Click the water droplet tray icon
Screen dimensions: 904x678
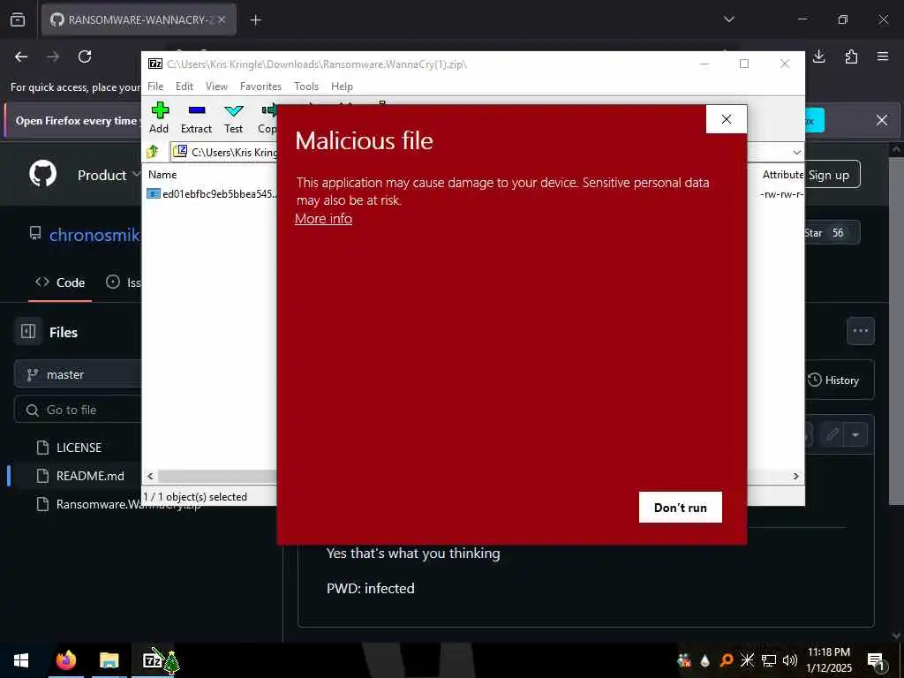pos(705,660)
